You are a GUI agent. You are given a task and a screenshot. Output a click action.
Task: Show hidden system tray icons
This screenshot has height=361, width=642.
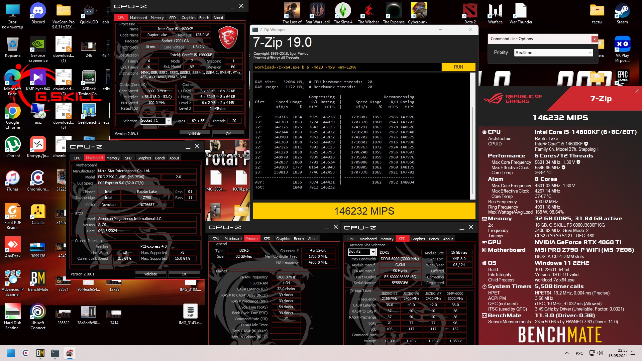pyautogui.click(x=566, y=353)
